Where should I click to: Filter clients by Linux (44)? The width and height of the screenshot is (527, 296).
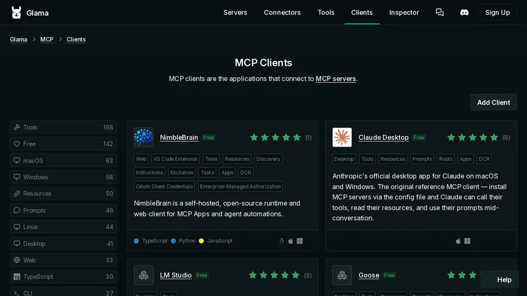[64, 226]
